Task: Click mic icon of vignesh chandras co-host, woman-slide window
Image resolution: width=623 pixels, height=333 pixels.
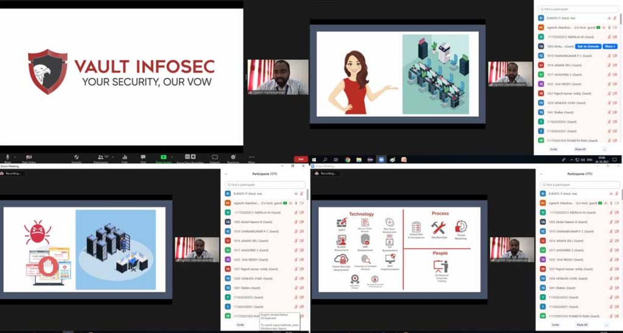Action: (x=609, y=27)
